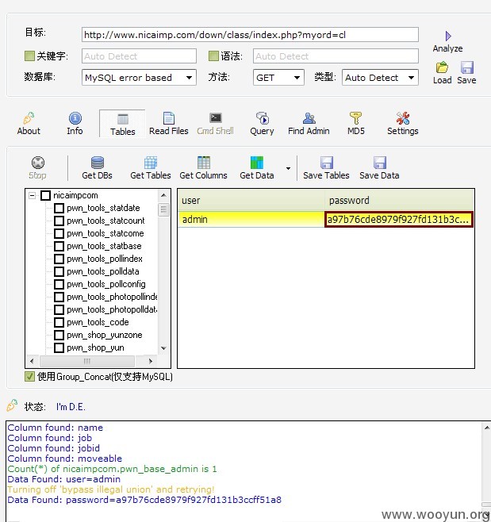Click the 关键字 Auto Detect input
This screenshot has height=522, width=491.
(139, 56)
